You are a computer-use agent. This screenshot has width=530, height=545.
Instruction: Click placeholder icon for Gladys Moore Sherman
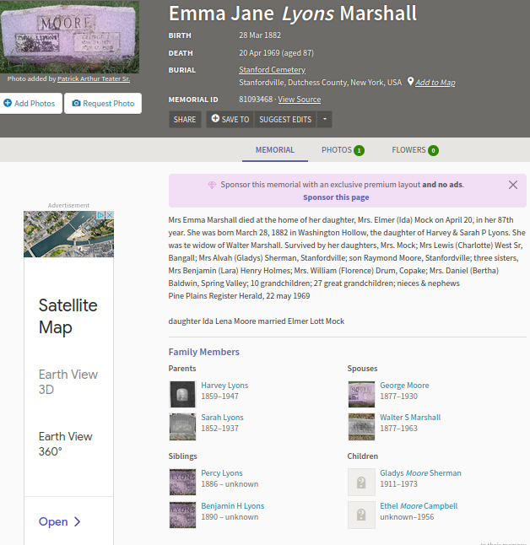point(361,482)
